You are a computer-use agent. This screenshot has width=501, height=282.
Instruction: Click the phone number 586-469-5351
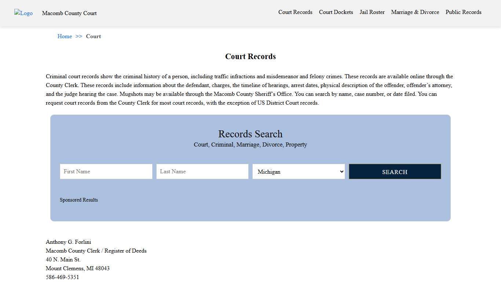62,277
